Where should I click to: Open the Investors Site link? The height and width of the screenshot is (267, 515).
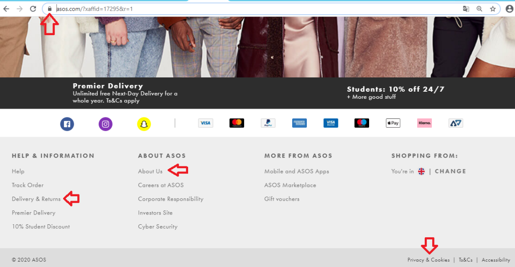(x=155, y=213)
